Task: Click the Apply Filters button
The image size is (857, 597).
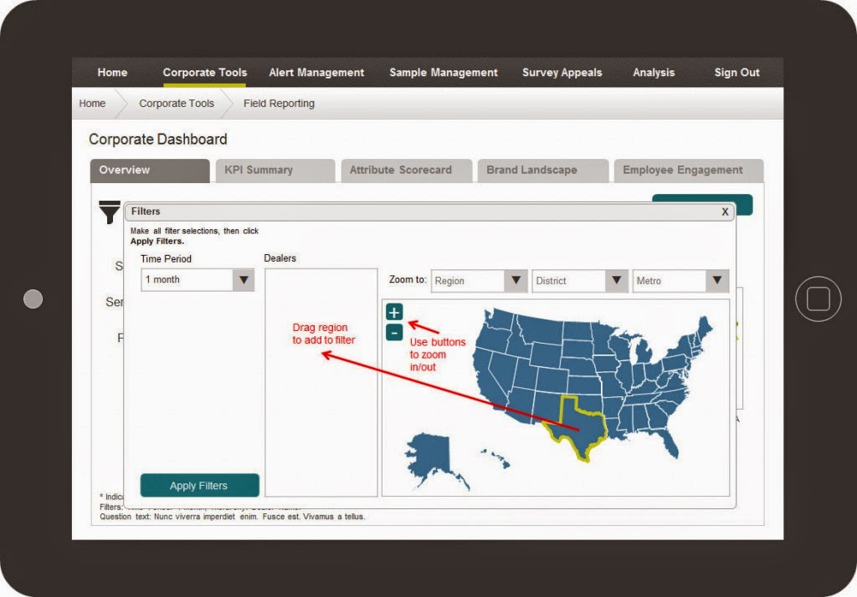Action: (x=199, y=486)
